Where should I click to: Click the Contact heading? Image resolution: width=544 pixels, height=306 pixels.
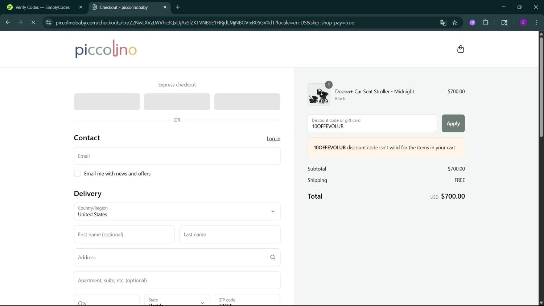click(87, 138)
